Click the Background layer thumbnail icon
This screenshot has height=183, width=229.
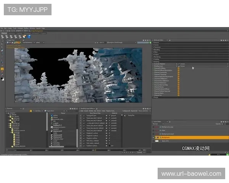pyautogui.click(x=157, y=137)
